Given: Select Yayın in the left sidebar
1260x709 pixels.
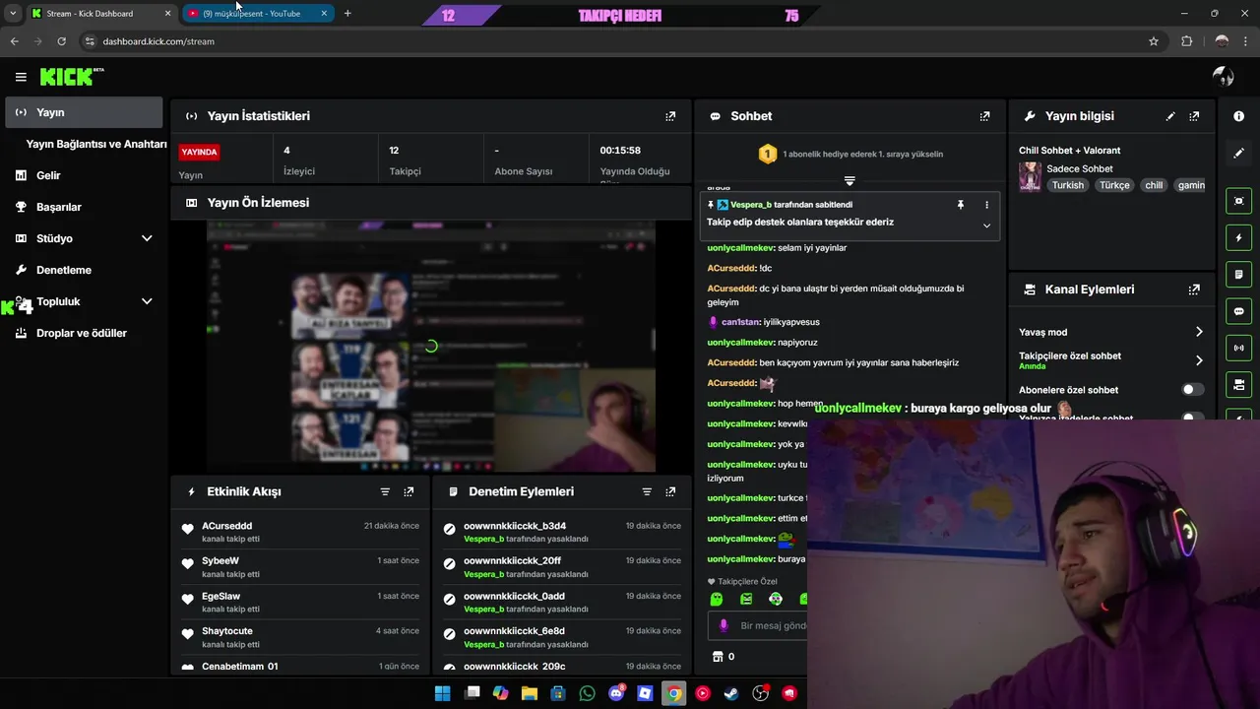Looking at the screenshot, I should (85, 112).
